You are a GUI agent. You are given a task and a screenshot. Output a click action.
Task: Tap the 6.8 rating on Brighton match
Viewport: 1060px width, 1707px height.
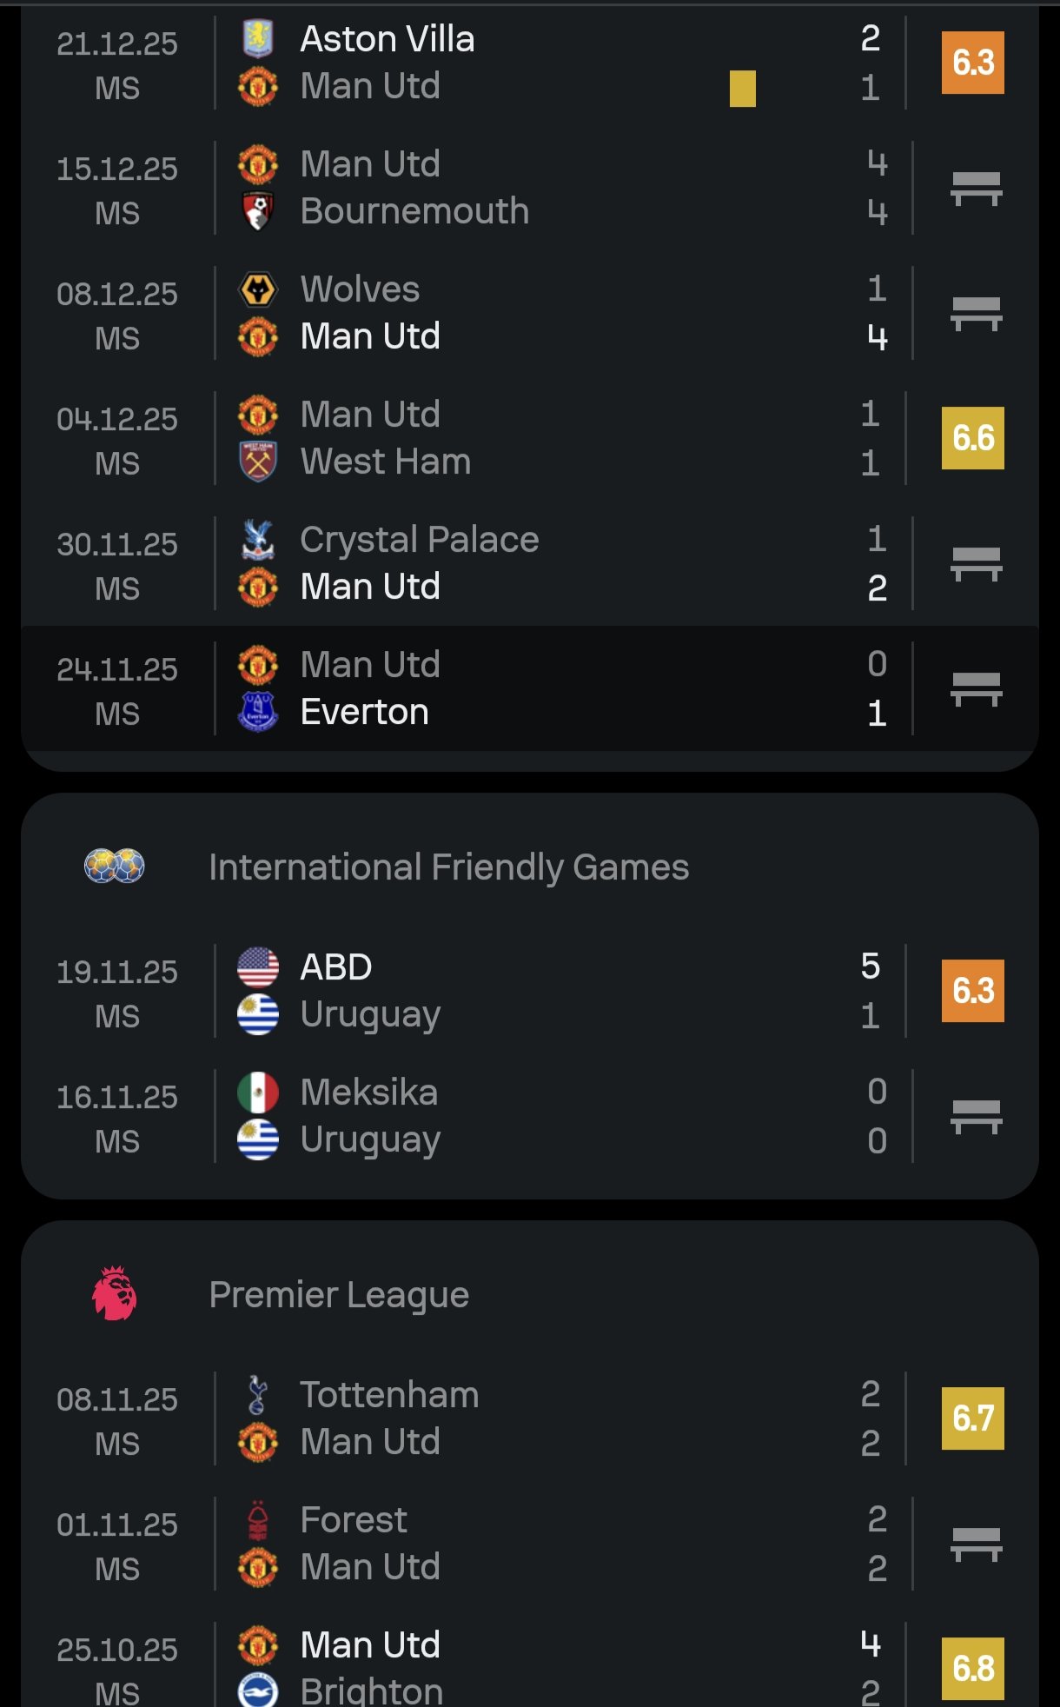tap(972, 1668)
